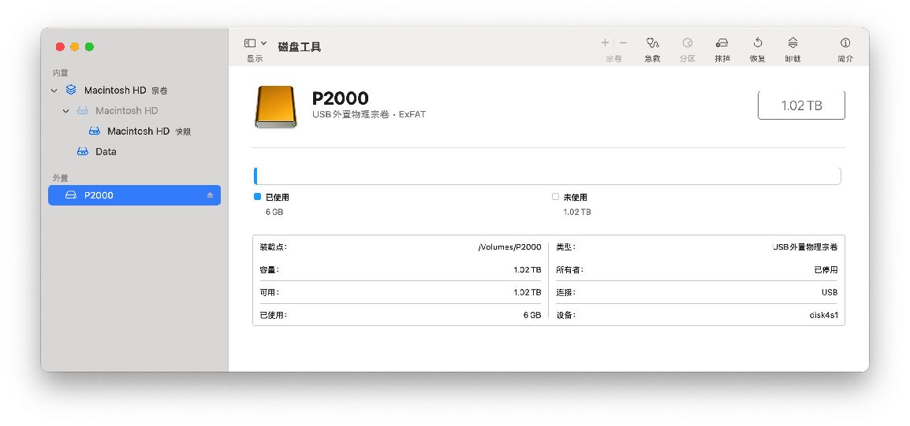Image resolution: width=910 pixels, height=426 pixels.
Task: Click the 容量 1.02 TB value
Action: tap(527, 270)
